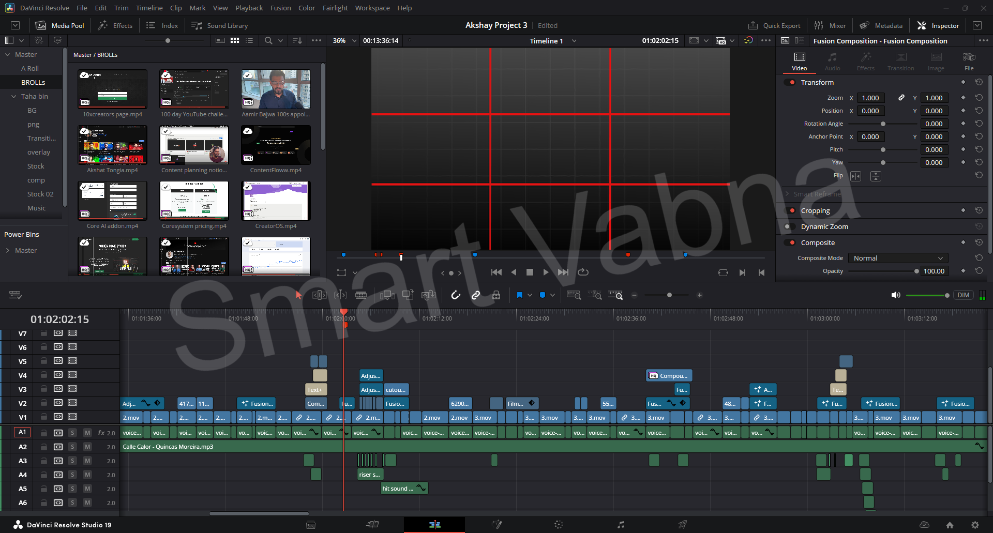Switch to the Color page icon
The height and width of the screenshot is (533, 993).
click(559, 525)
